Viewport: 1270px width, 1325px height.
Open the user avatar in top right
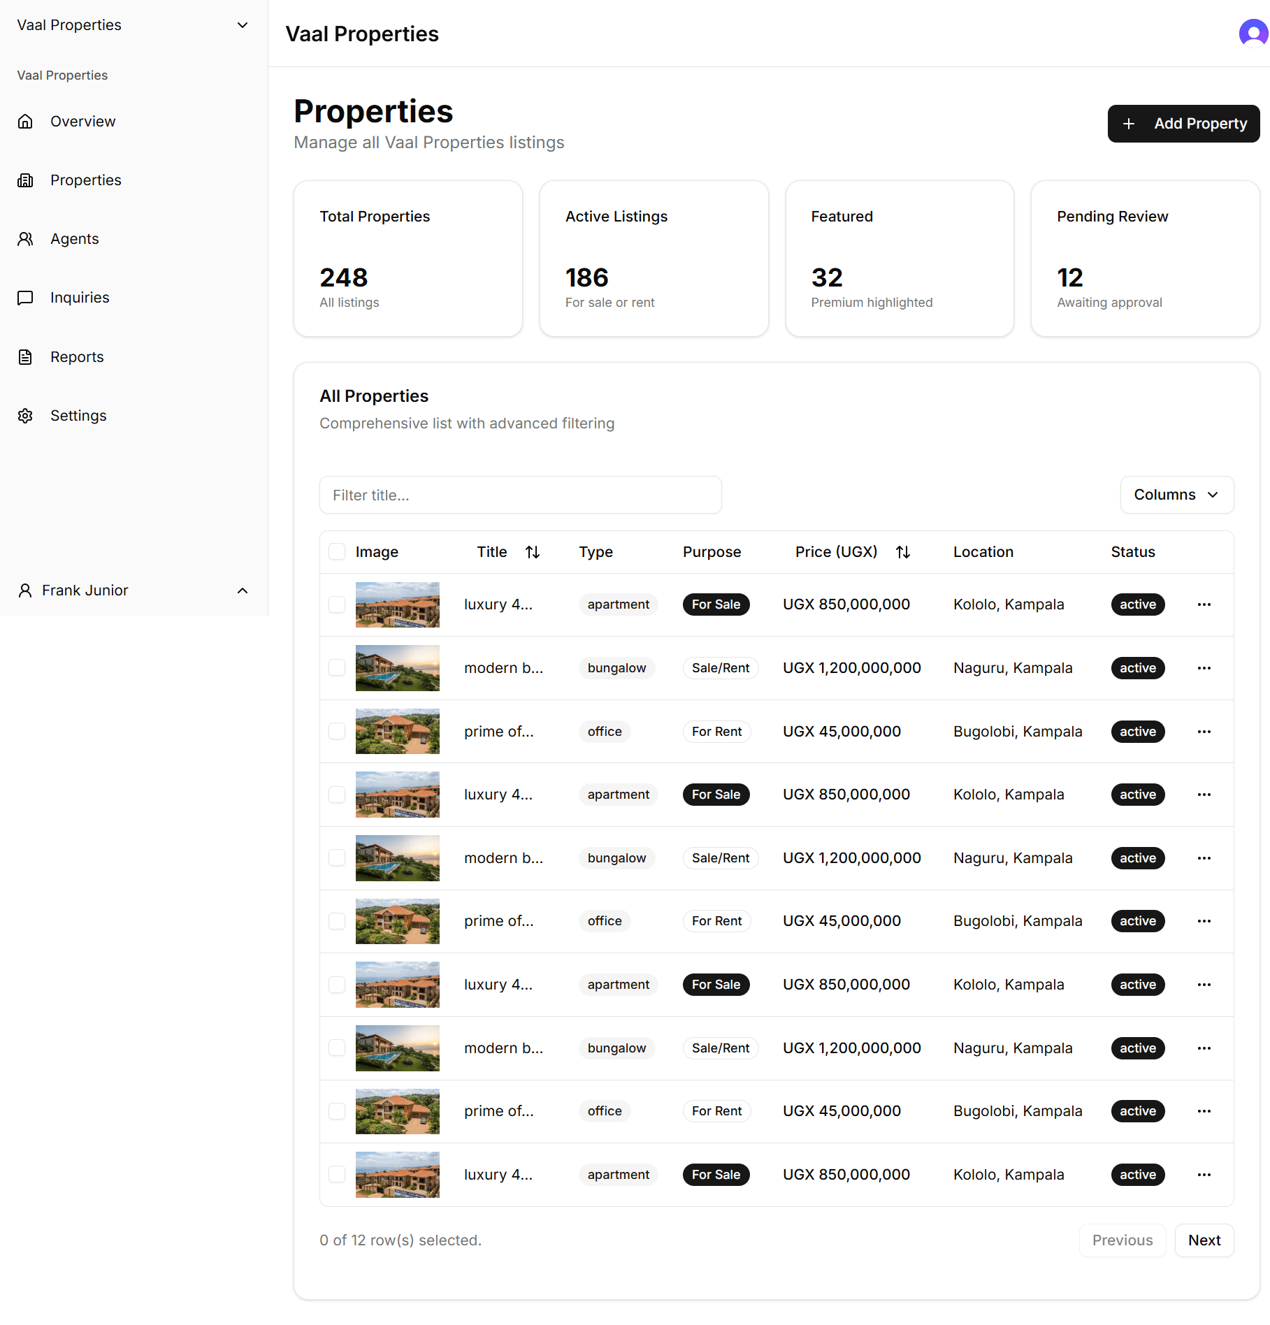(1253, 33)
